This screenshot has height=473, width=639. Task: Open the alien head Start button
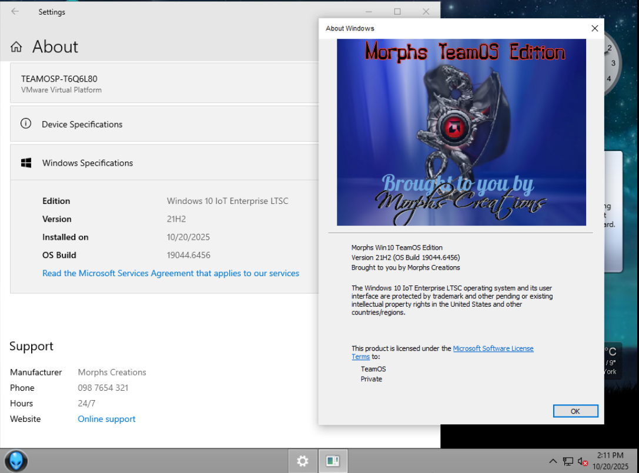16,461
